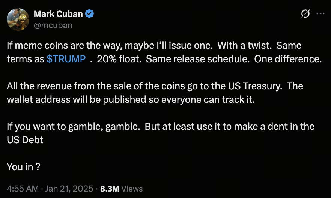This screenshot has width=331, height=198.
Task: Click the line starting 'If you want to gamble'
Action: (160, 126)
